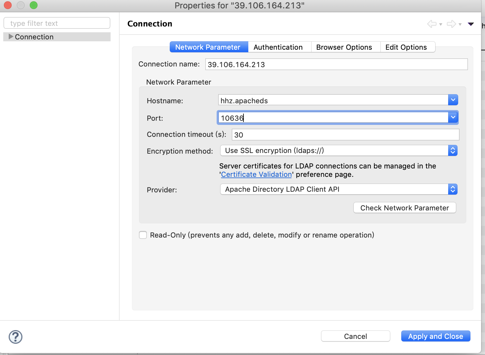
Task: Open the Edit Options tab
Action: pos(406,47)
